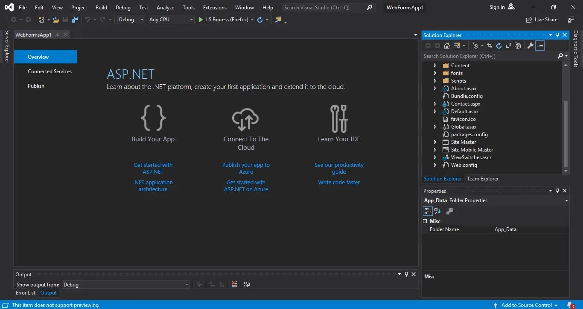Viewport: 583px width, 309px height.
Task: Expand the Site.Master node
Action: click(435, 142)
